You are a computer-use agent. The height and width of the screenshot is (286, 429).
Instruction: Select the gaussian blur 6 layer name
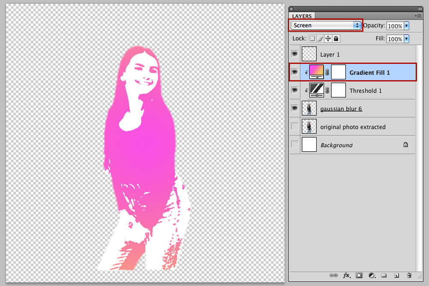pos(341,109)
